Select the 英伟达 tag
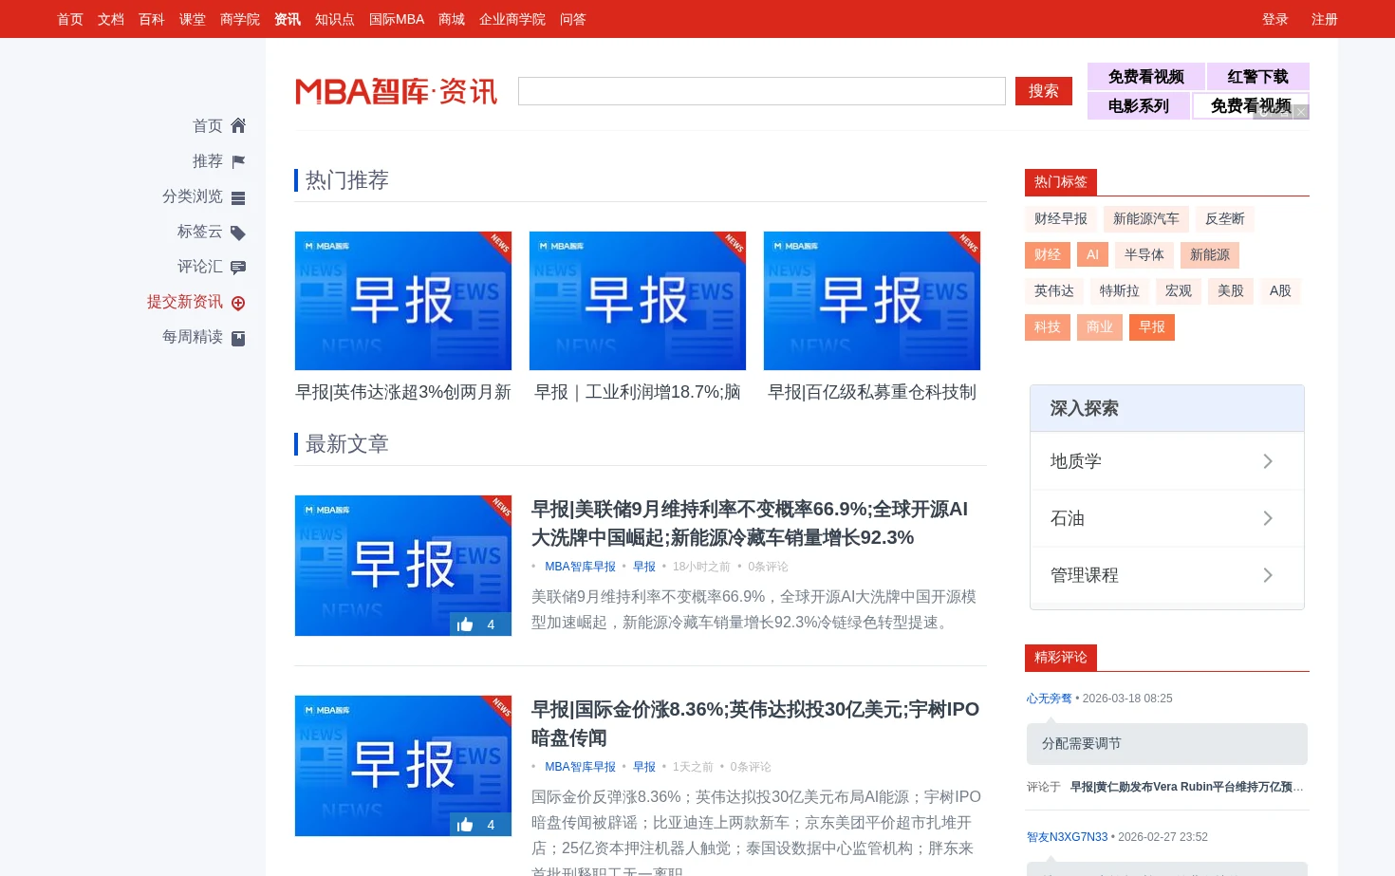Viewport: 1395px width, 876px height. click(1054, 291)
